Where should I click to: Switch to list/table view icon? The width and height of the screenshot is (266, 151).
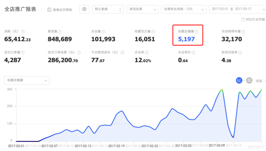pos(249,80)
